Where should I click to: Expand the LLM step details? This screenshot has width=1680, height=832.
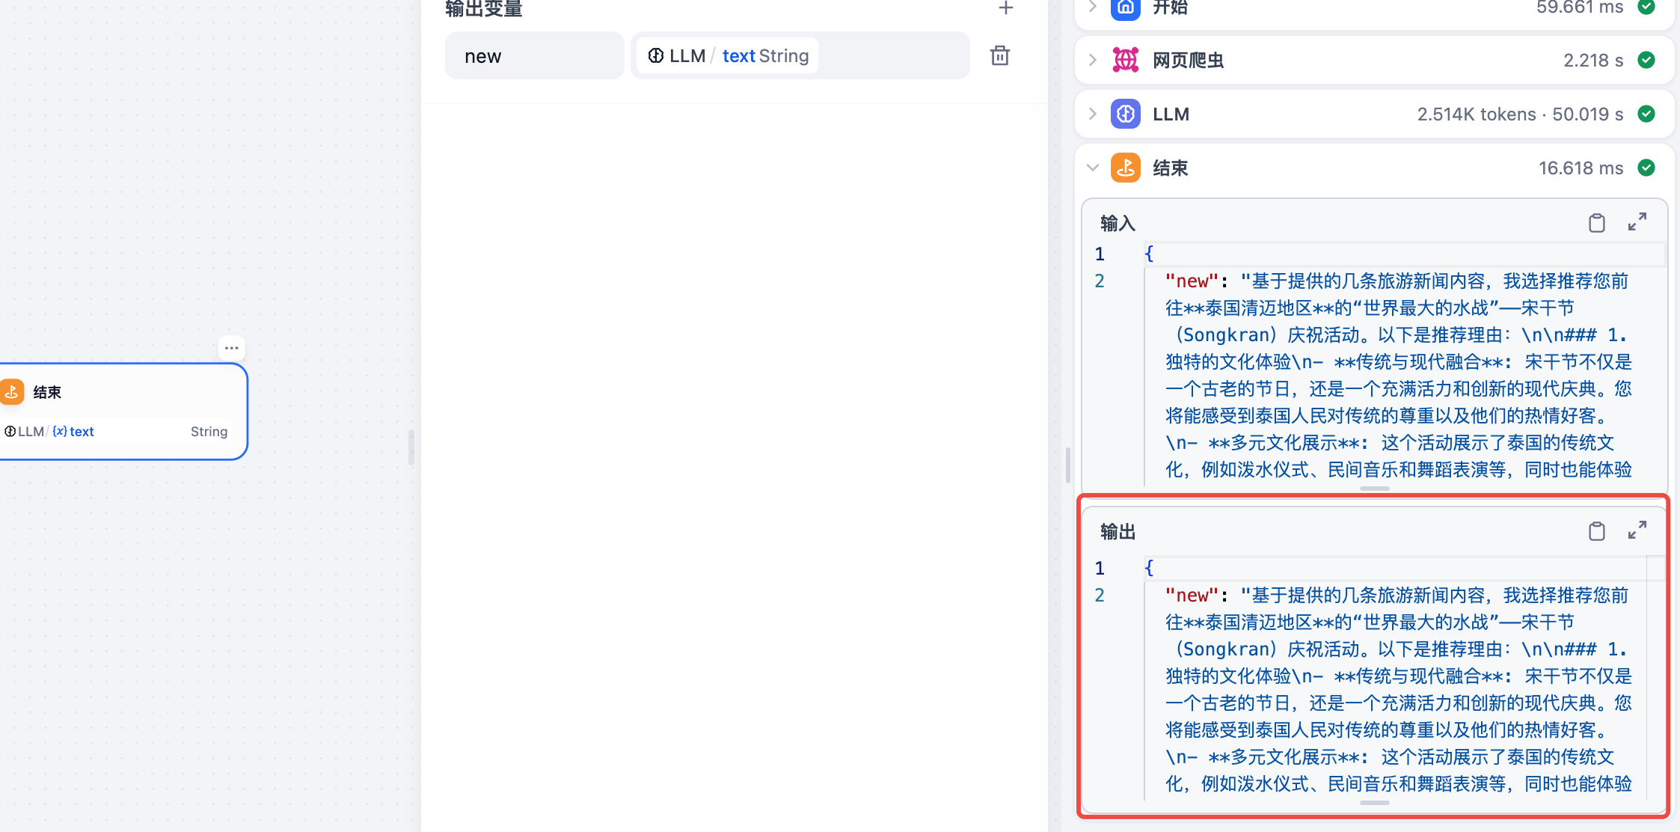point(1093,114)
